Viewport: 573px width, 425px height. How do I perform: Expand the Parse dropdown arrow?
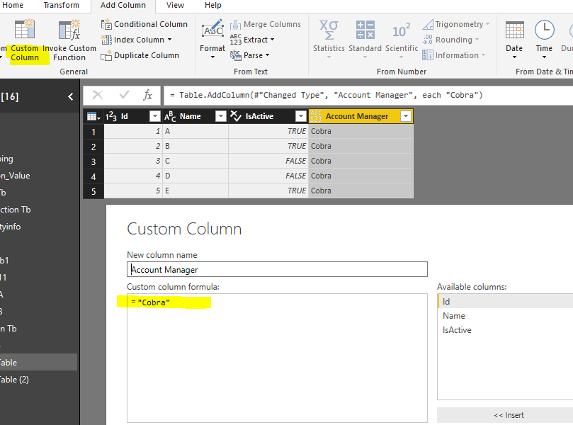point(267,55)
